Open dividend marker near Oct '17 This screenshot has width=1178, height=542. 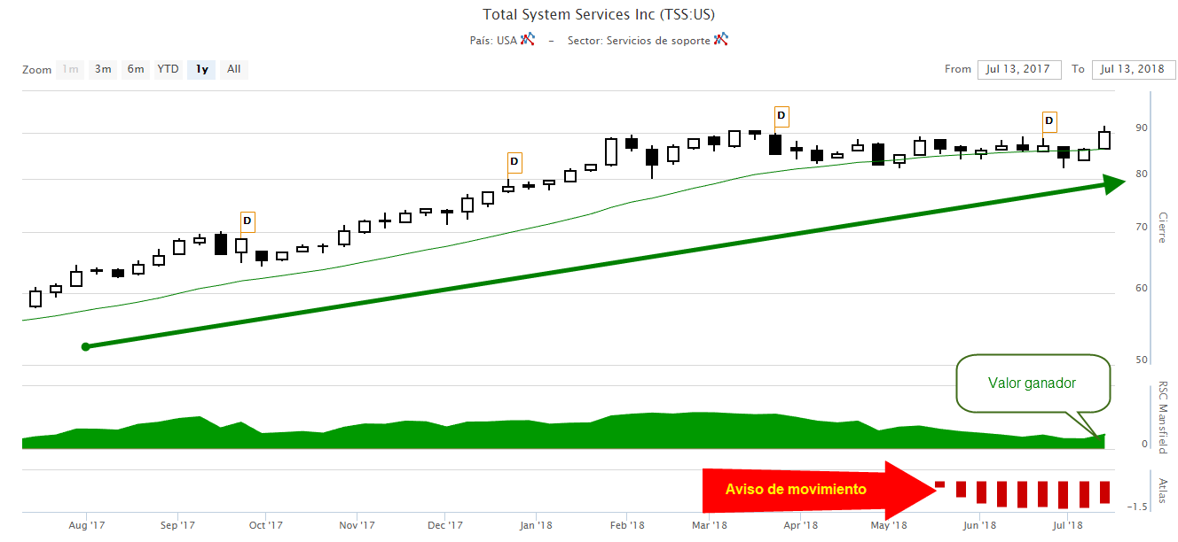click(247, 221)
